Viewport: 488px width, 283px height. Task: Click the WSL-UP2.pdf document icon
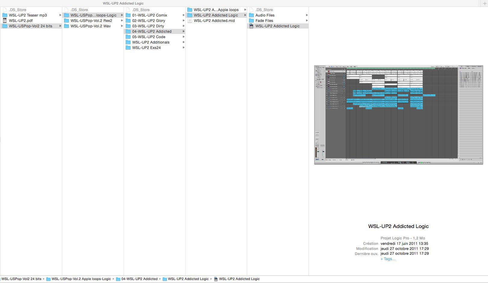coord(5,20)
